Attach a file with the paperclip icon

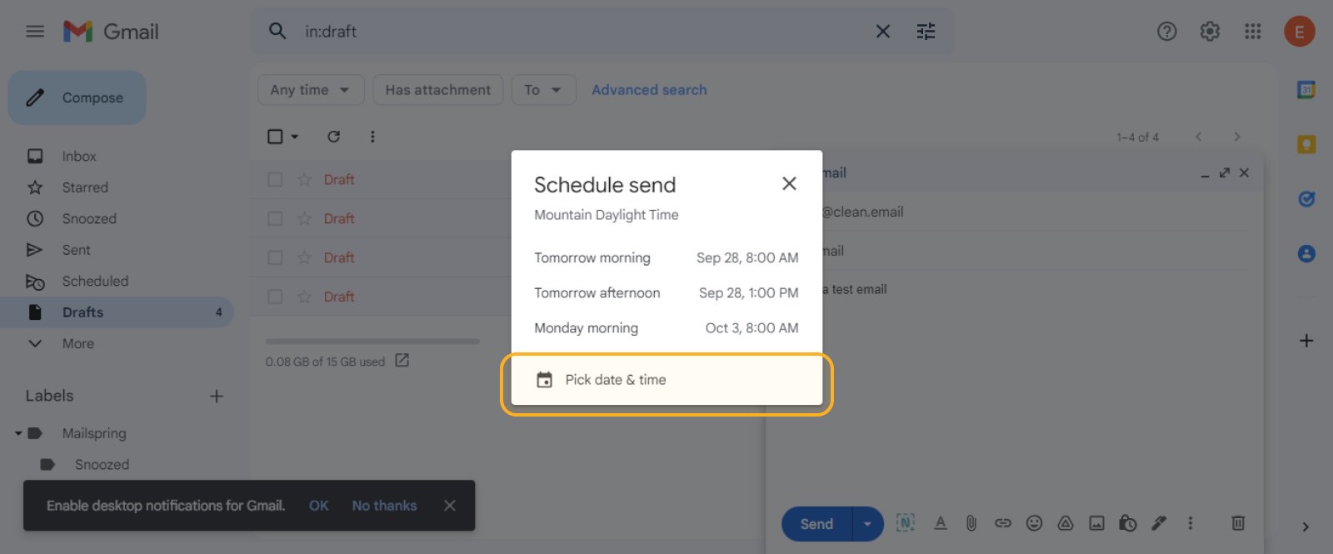pyautogui.click(x=971, y=523)
